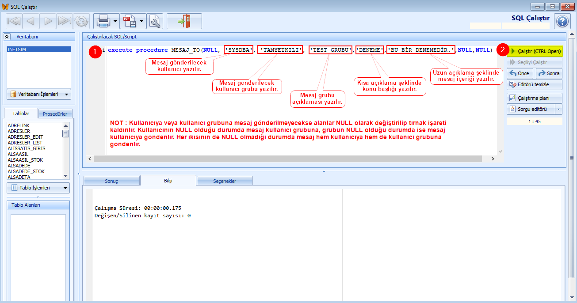Open the wrench document settings icon
This screenshot has width=577, height=303.
(x=155, y=21)
